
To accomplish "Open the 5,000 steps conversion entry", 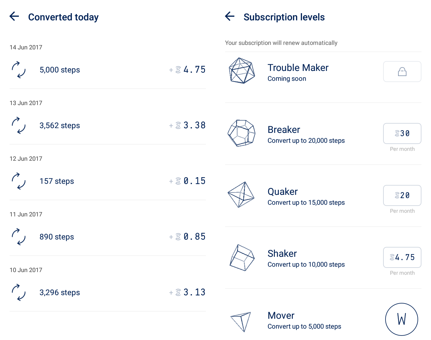I will [x=108, y=70].
